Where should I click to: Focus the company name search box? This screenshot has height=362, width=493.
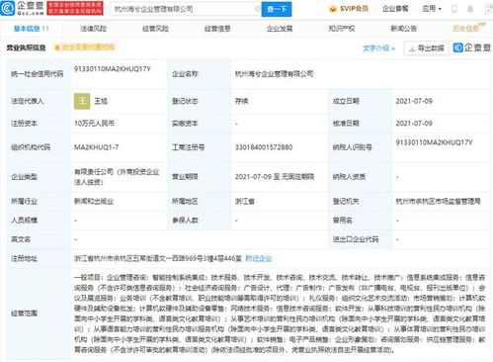[185, 9]
